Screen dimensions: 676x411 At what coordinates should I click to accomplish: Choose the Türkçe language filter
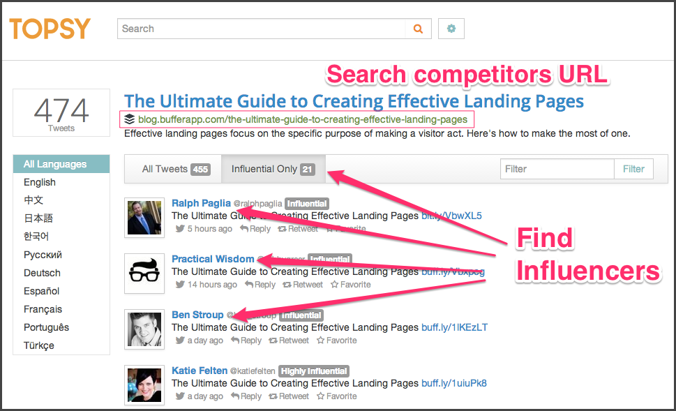pos(39,345)
